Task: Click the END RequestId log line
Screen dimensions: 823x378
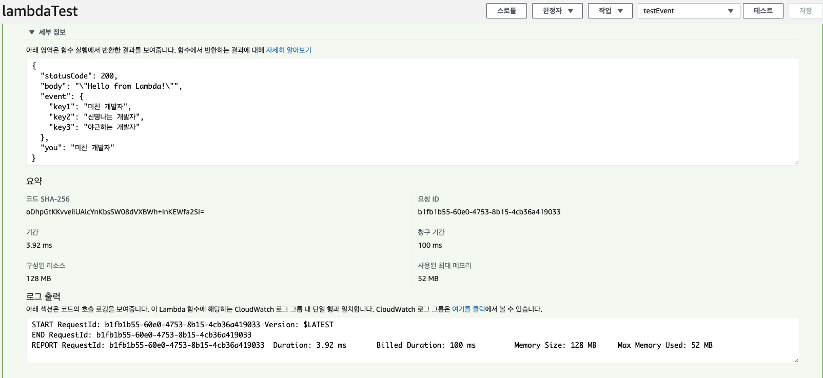Action: pos(142,335)
